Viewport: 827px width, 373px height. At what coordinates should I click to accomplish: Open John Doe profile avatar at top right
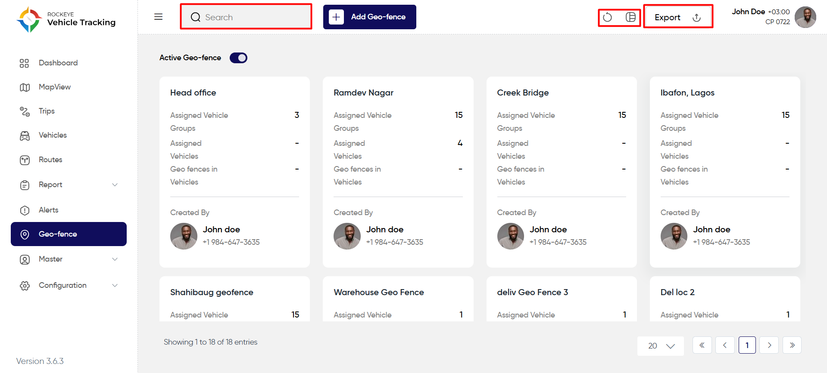click(x=805, y=17)
